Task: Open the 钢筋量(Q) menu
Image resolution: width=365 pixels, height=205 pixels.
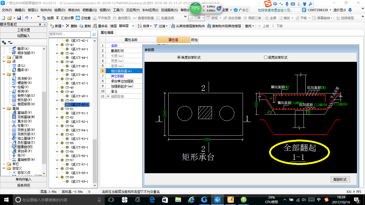Action: point(90,10)
